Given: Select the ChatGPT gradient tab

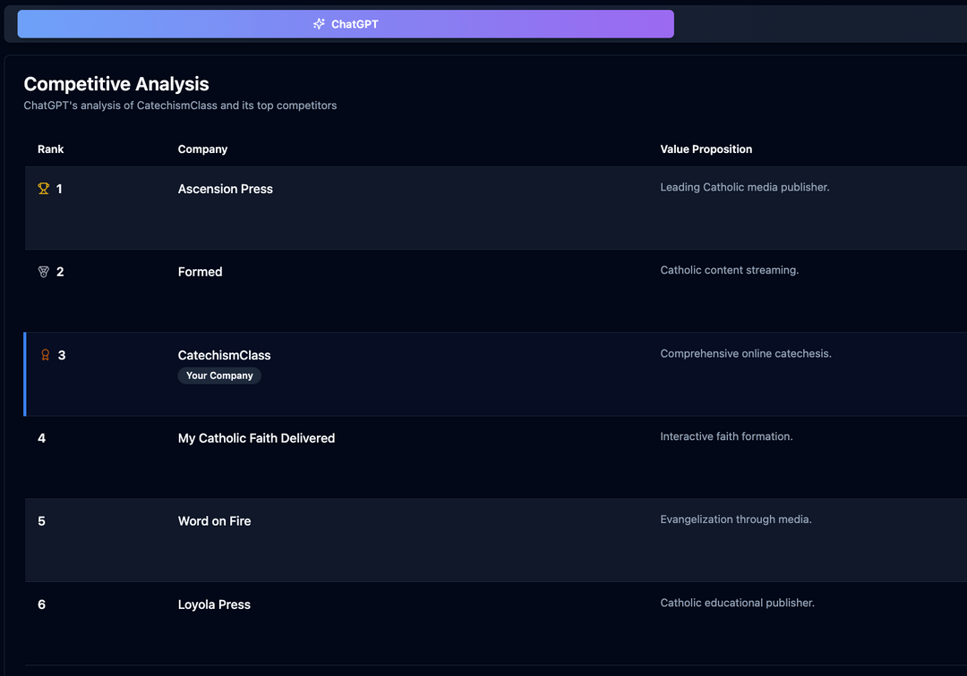Looking at the screenshot, I should tap(346, 24).
